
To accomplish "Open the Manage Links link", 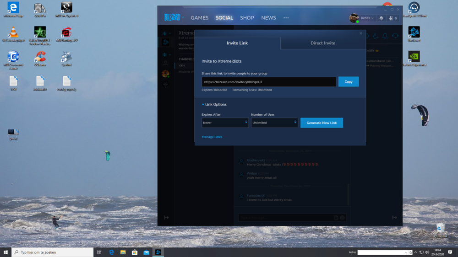I will (212, 137).
